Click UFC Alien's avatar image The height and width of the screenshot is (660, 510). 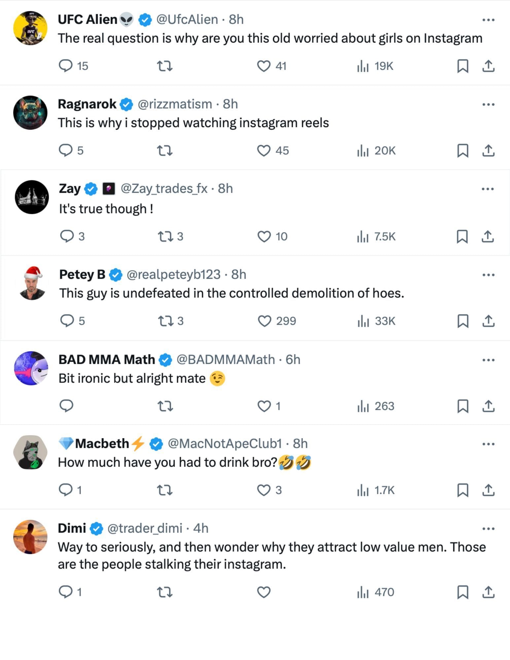pyautogui.click(x=30, y=28)
